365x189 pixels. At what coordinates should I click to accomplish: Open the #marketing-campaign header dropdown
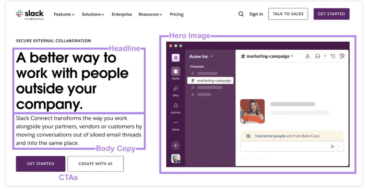[x=267, y=56]
